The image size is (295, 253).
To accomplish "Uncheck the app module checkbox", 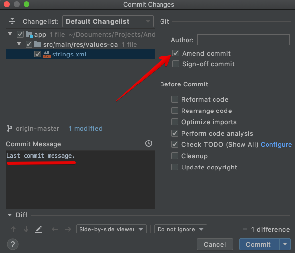I will (20, 34).
